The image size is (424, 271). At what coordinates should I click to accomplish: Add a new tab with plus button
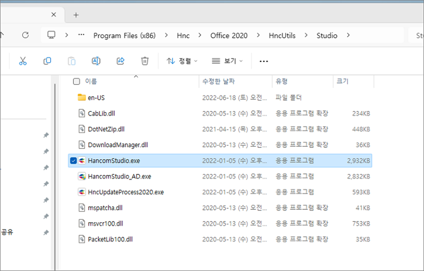[76, 15]
